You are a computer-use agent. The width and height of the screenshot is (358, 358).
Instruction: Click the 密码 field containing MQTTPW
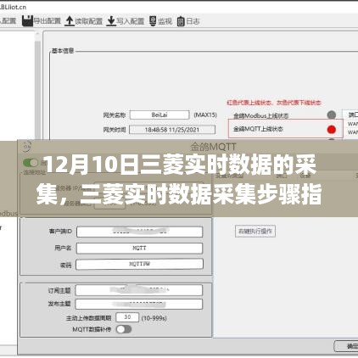pyautogui.click(x=140, y=264)
